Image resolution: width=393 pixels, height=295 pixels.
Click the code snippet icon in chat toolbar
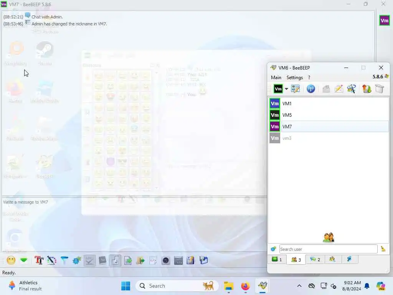[x=153, y=260]
